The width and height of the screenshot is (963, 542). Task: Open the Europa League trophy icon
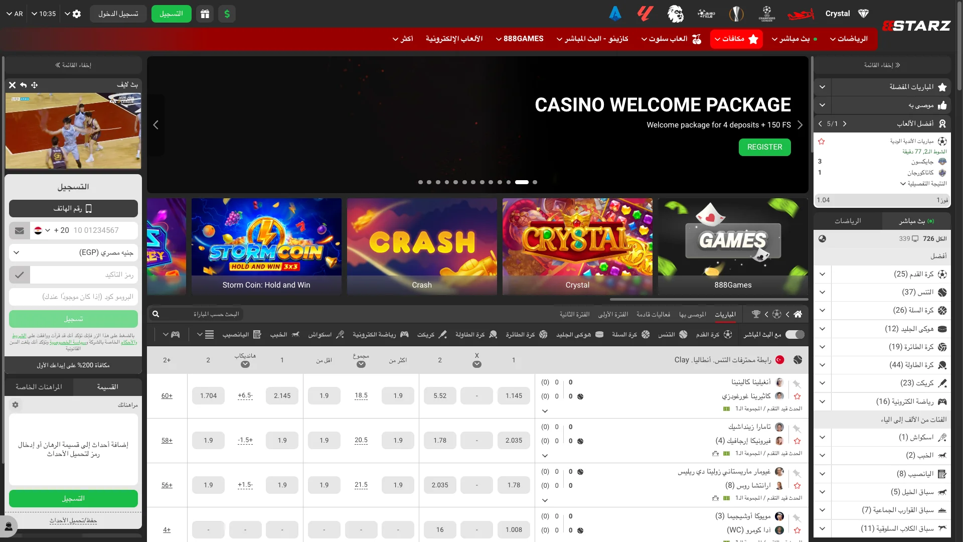coord(736,14)
